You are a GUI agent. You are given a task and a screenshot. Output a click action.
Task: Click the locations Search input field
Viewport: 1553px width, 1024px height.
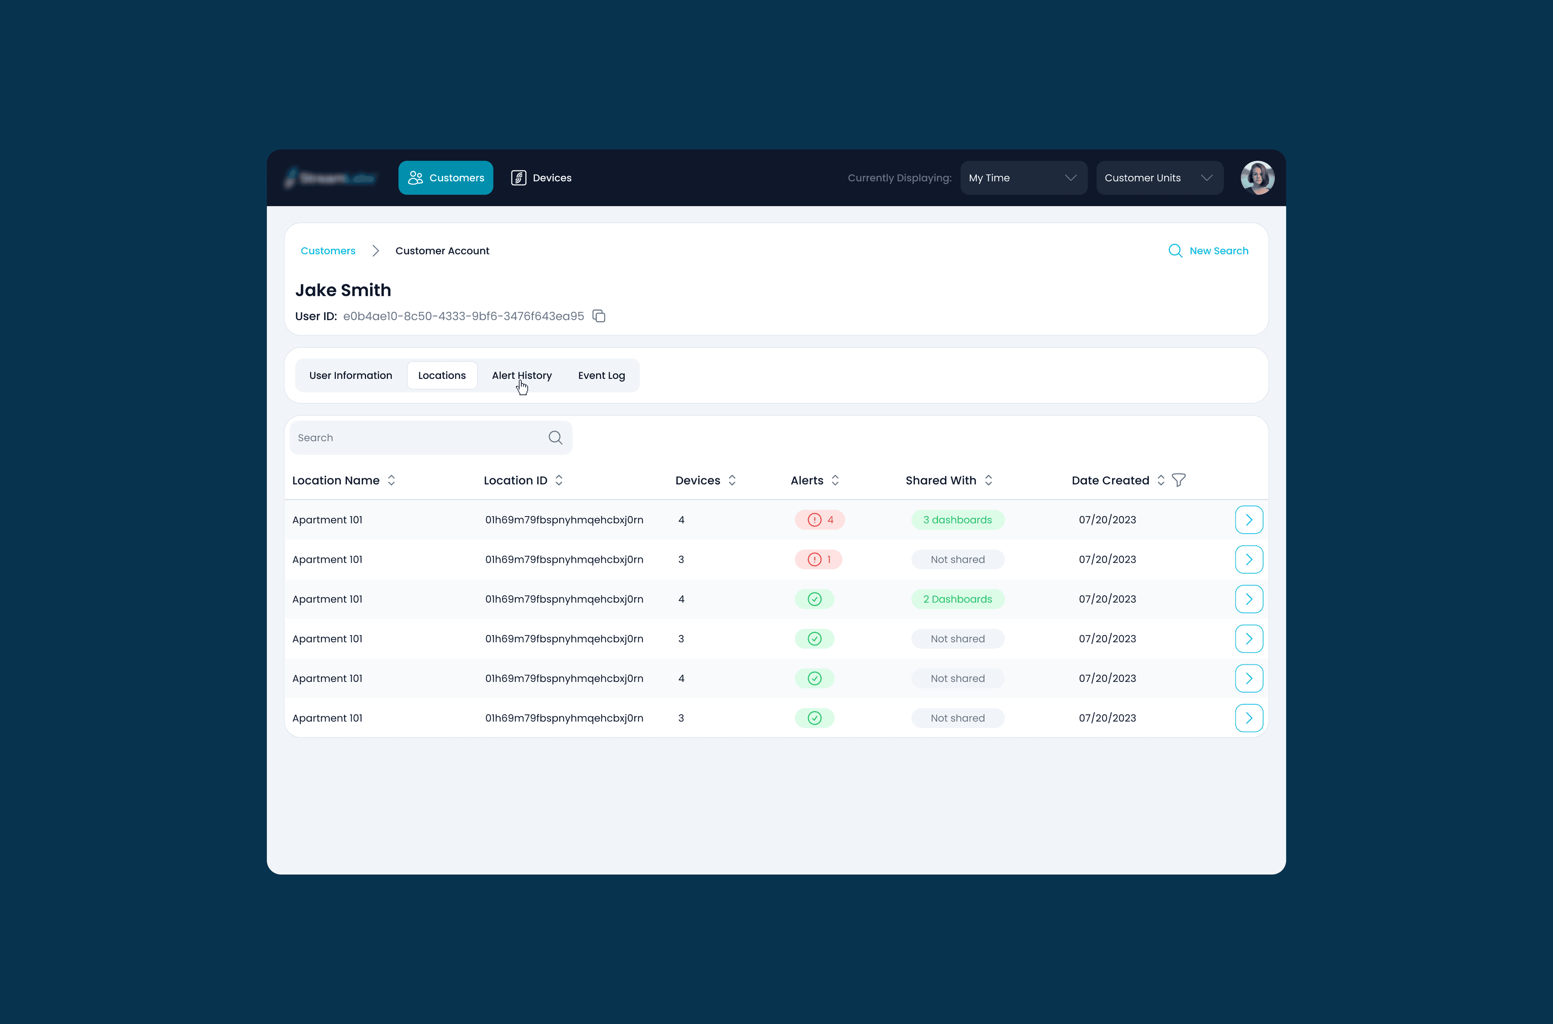(418, 438)
